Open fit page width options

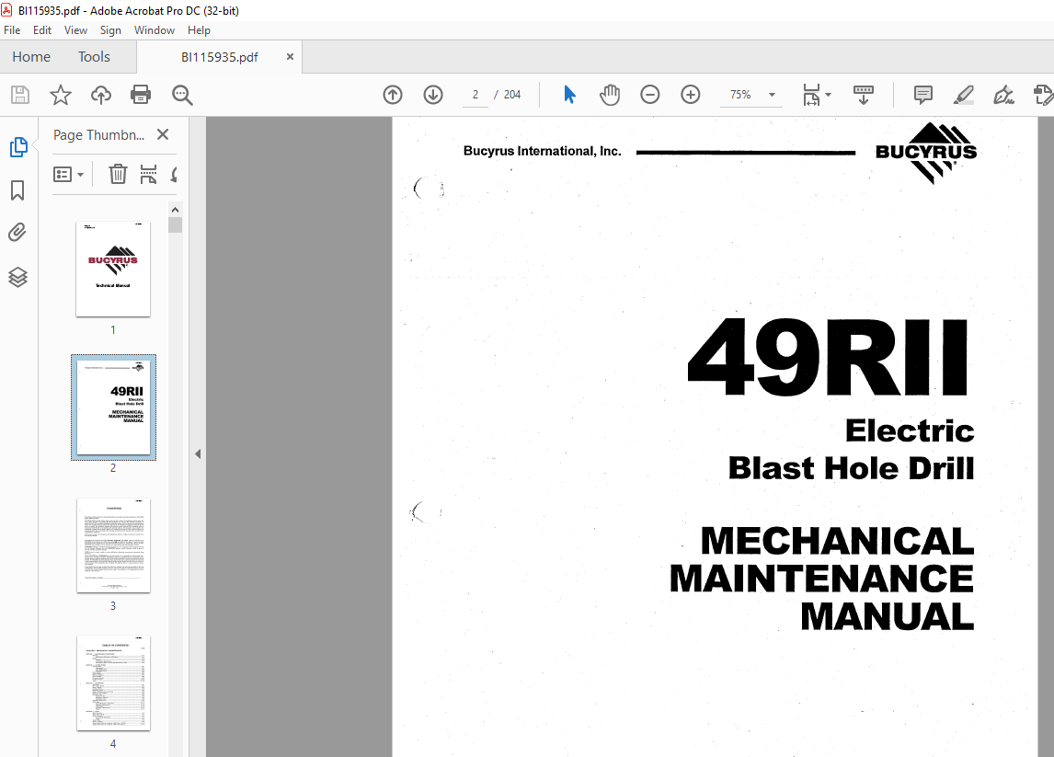(x=811, y=95)
